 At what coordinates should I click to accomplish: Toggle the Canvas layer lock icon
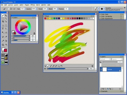click(120, 70)
